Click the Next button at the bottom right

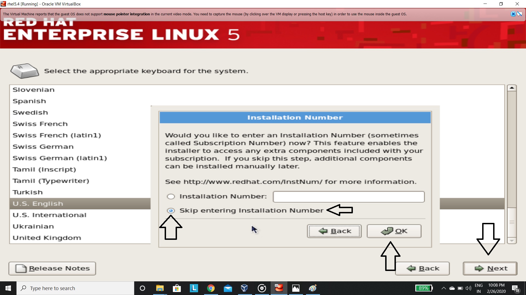click(x=490, y=269)
